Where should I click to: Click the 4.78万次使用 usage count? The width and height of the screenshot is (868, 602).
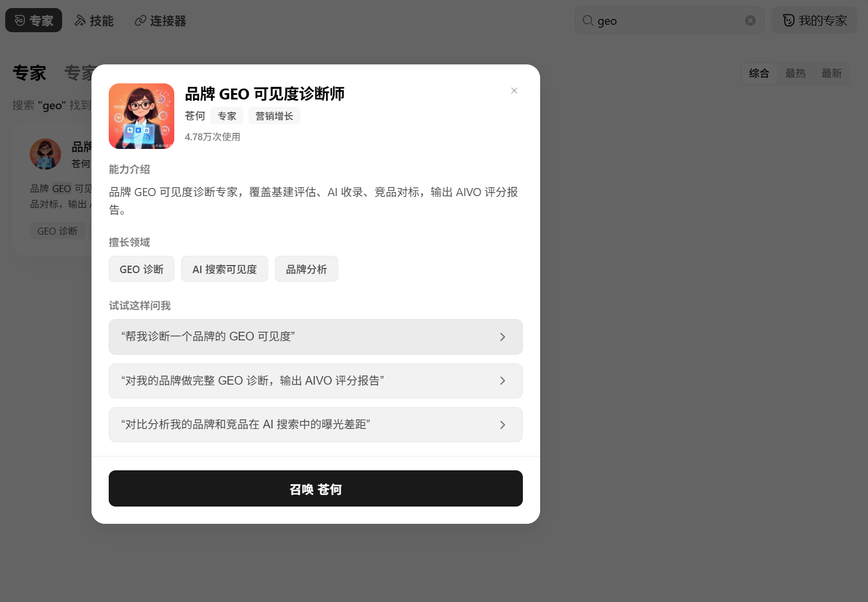213,137
